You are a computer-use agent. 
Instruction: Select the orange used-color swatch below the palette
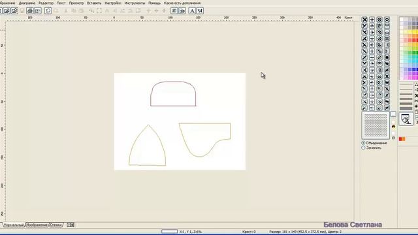(404, 139)
